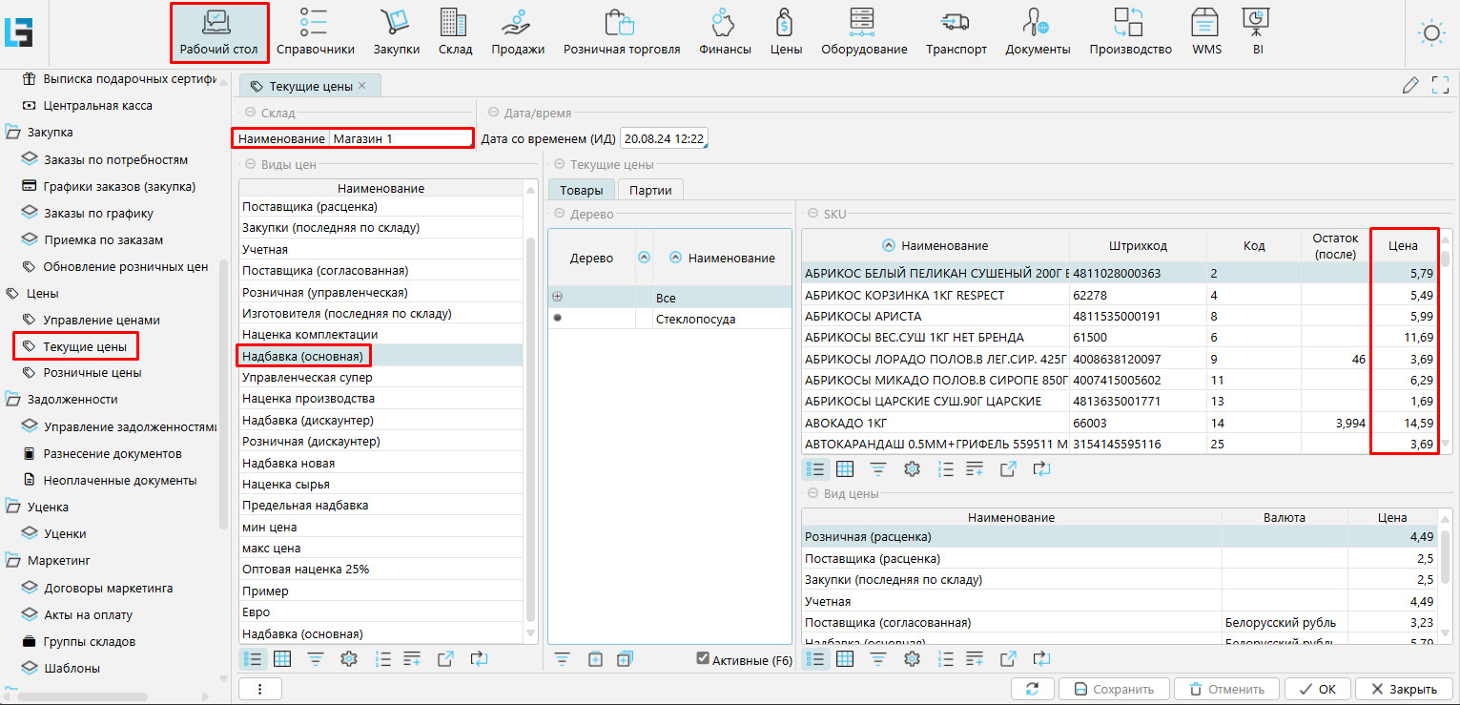1460x705 pixels.
Task: Select Розничные цены in the sidebar
Action: [x=92, y=372]
